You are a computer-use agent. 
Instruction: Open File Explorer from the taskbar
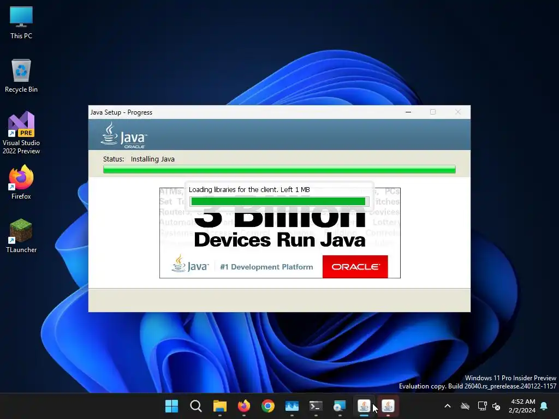(219, 406)
